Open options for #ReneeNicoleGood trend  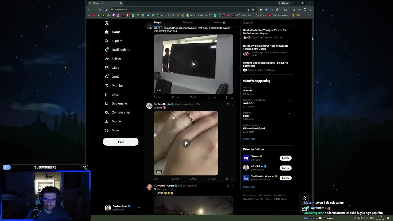pos(290,126)
